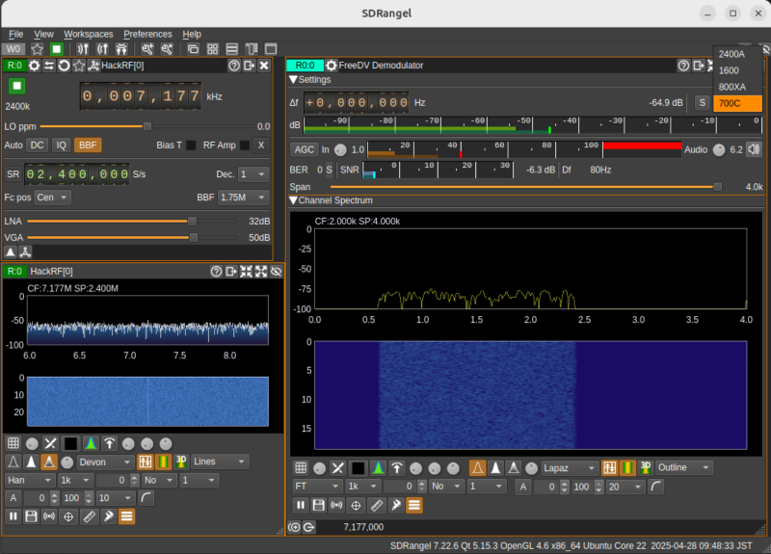Screen dimensions: 771x554
Task: Toggle the Bias T checkbox
Action: coord(191,145)
